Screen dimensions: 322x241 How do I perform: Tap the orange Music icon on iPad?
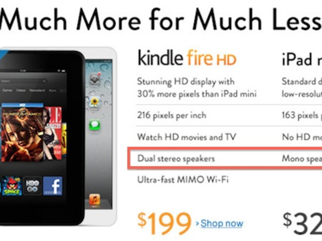95,199
